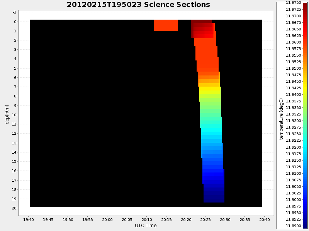Select the 19:40 tick on time axis

tap(29, 219)
